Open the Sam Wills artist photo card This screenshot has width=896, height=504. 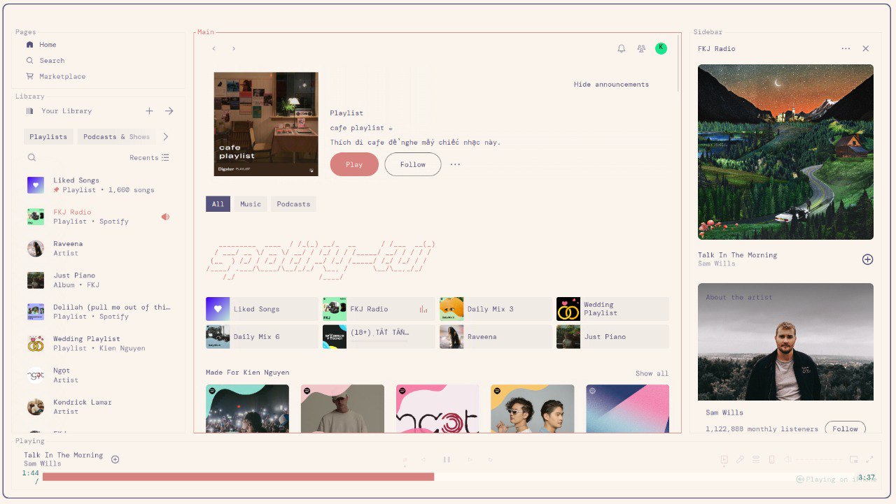tap(785, 342)
